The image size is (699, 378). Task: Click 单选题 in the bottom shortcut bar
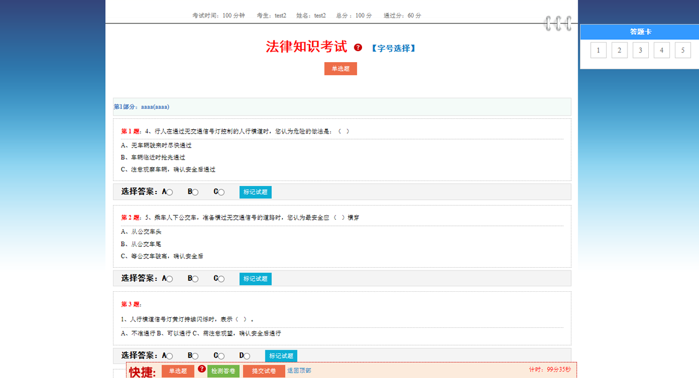point(177,371)
